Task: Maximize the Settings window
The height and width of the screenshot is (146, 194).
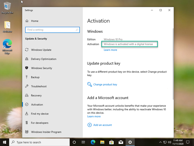Action: (161, 10)
